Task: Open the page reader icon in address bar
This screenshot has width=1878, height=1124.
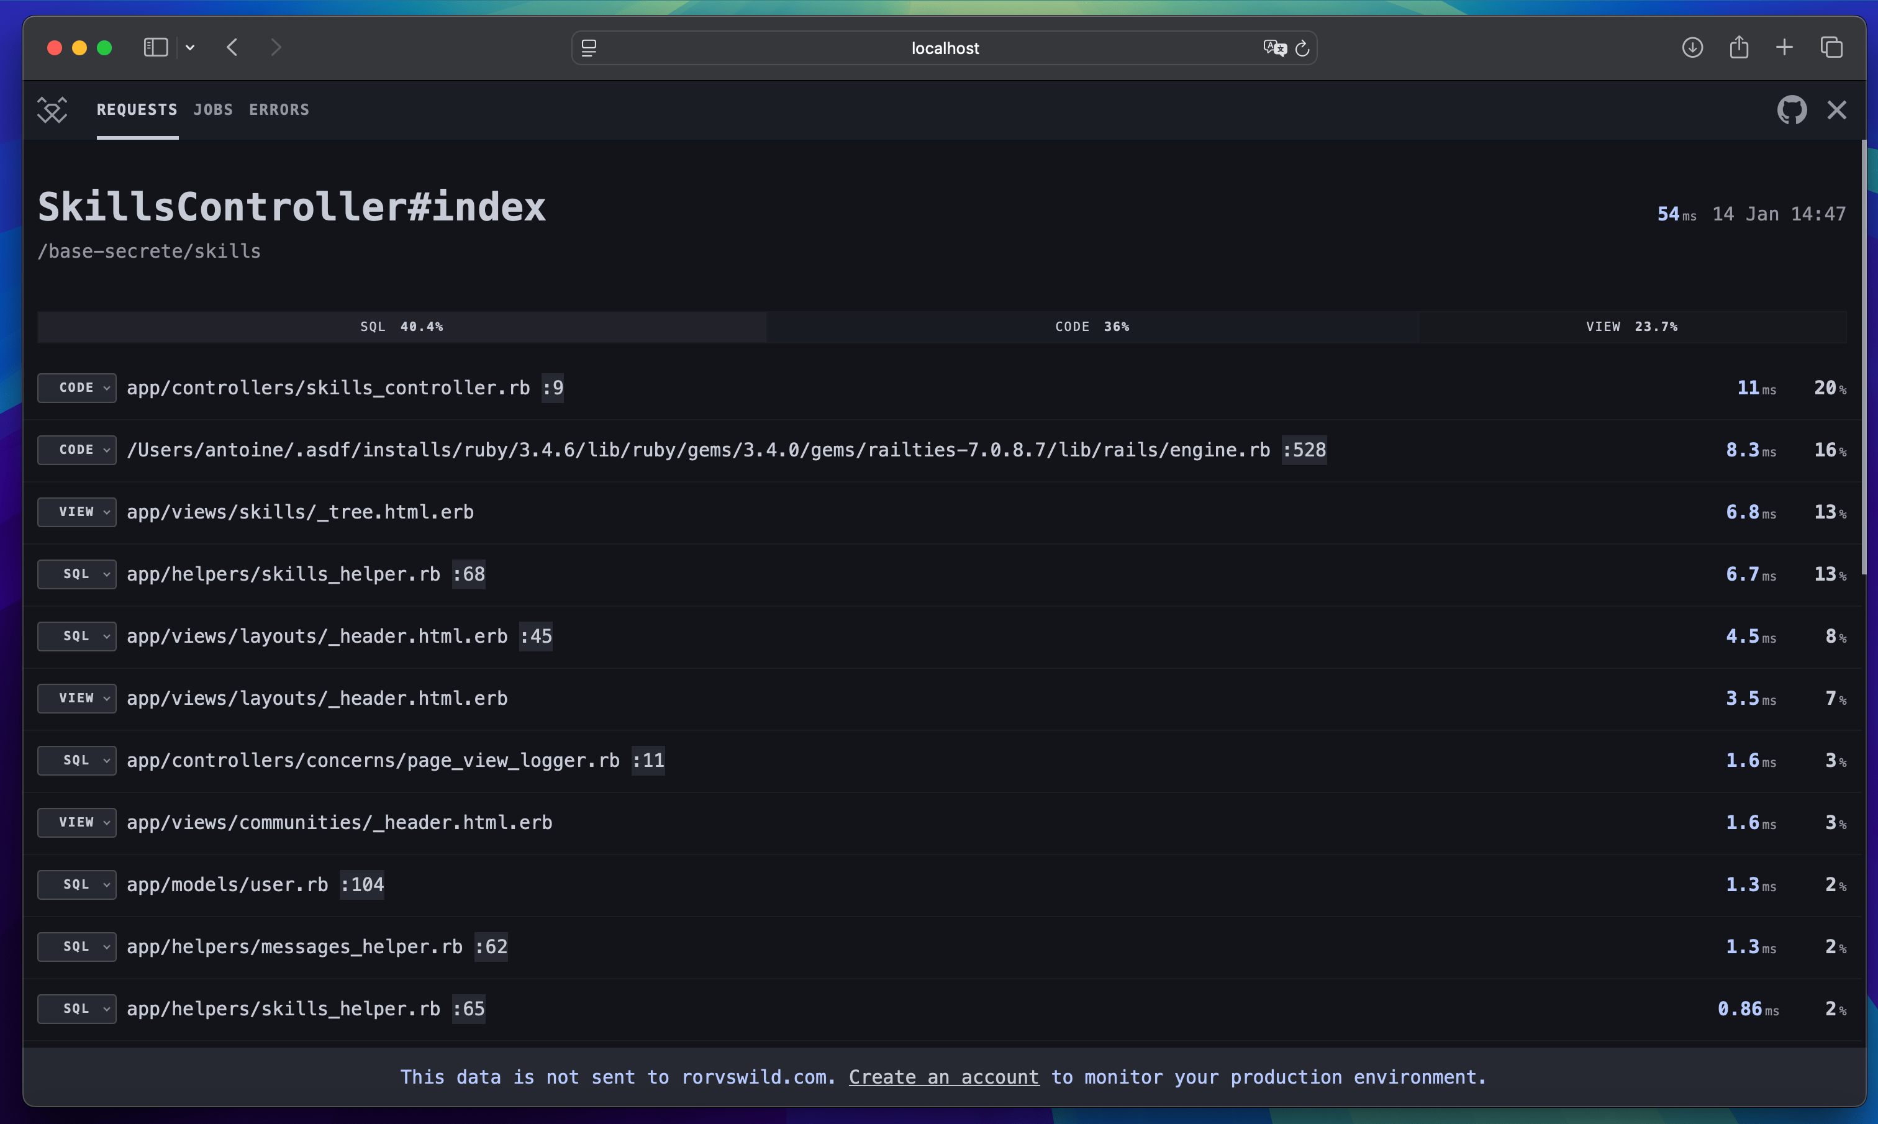Action: point(589,48)
